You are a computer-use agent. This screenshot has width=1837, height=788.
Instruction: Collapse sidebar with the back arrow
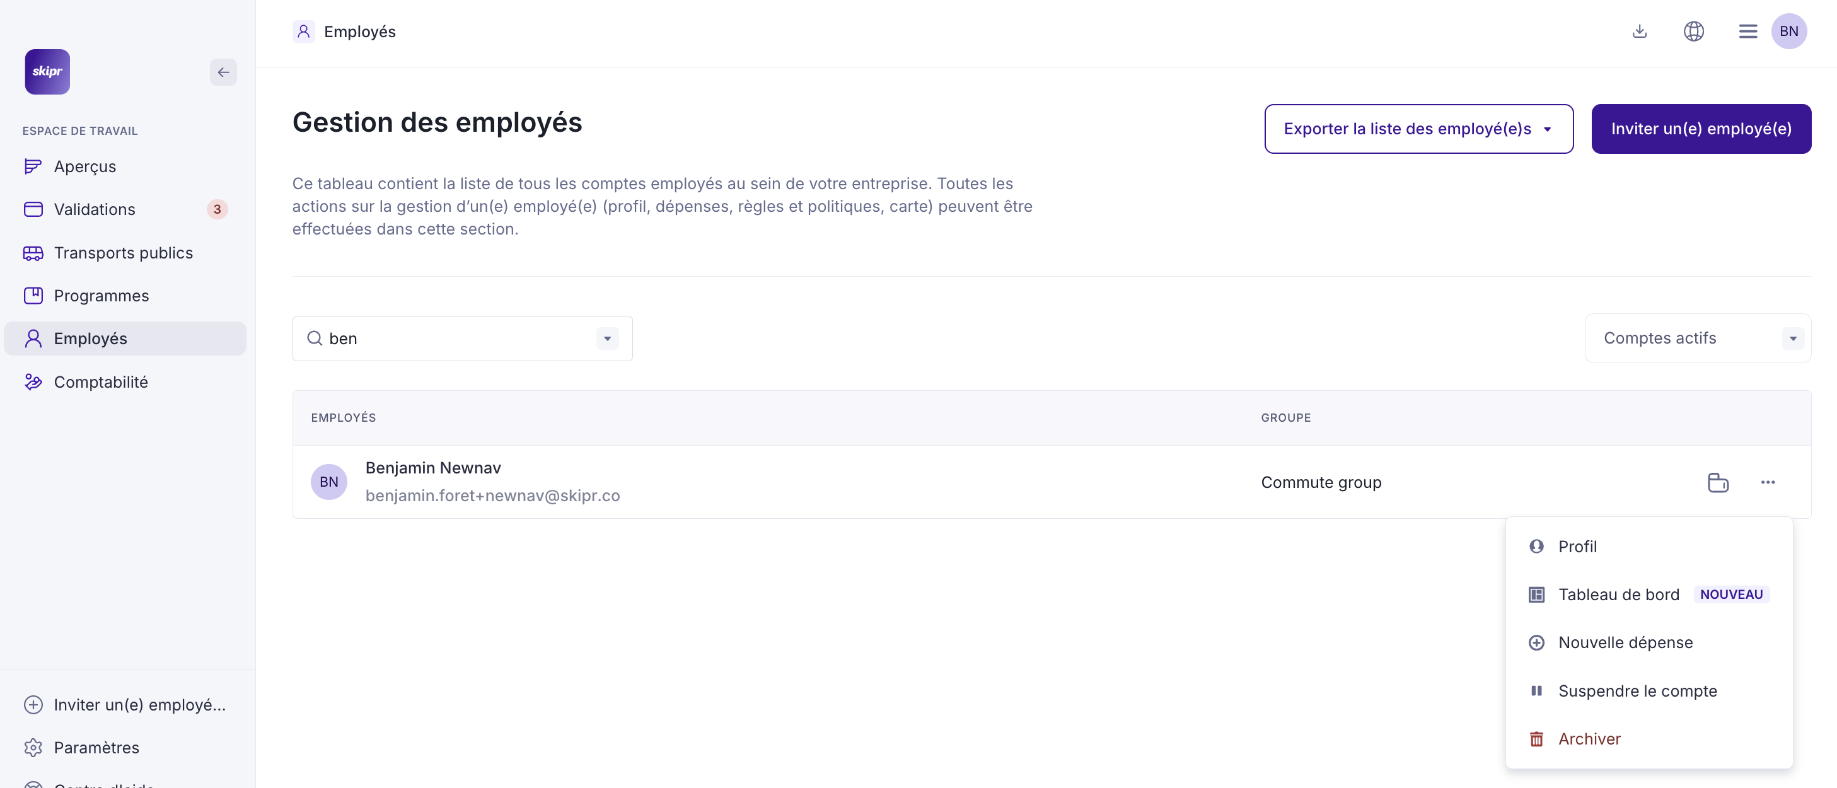coord(223,72)
